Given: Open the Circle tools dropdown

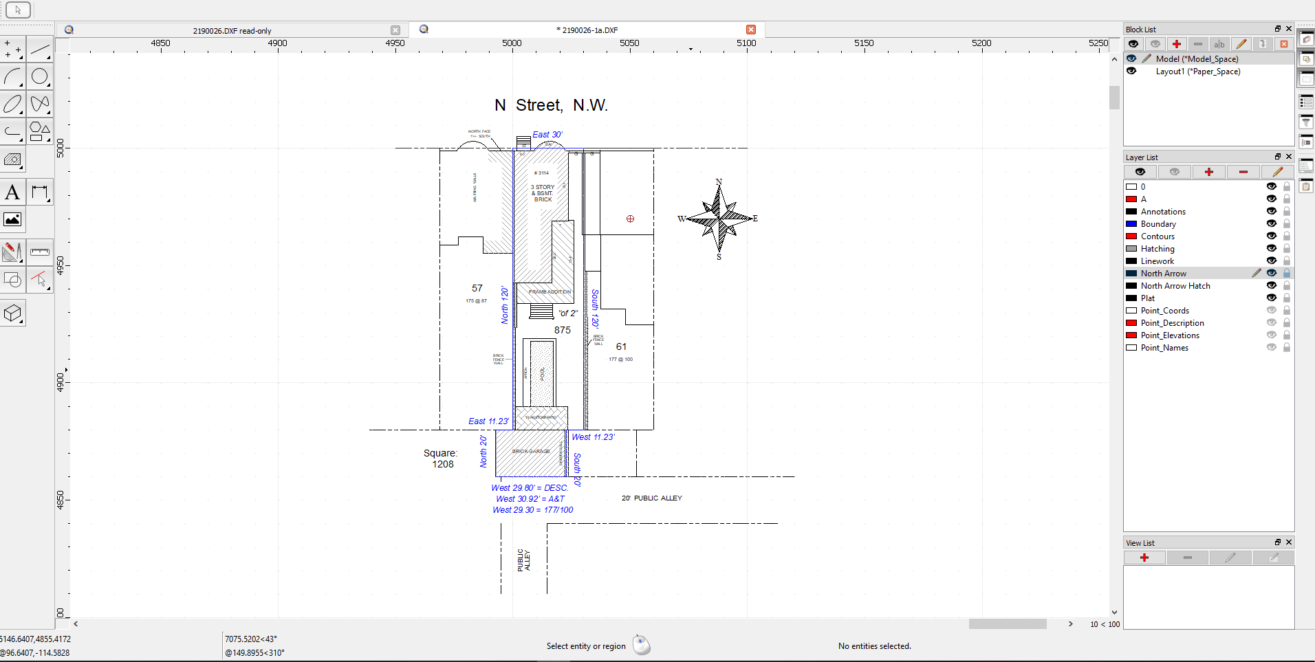Looking at the screenshot, I should [x=40, y=76].
